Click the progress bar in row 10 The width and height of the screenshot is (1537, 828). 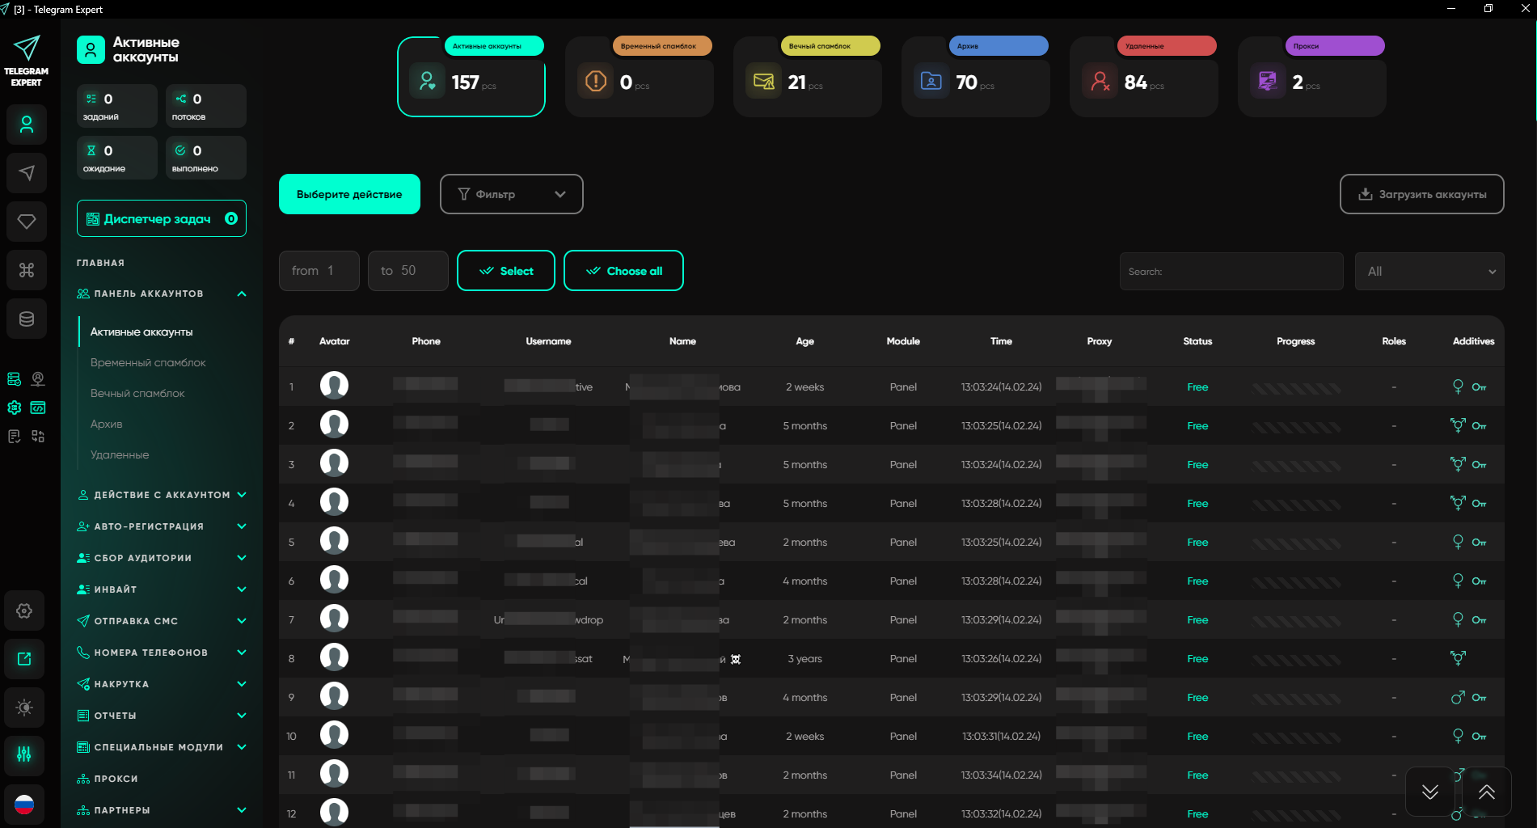[x=1296, y=737]
